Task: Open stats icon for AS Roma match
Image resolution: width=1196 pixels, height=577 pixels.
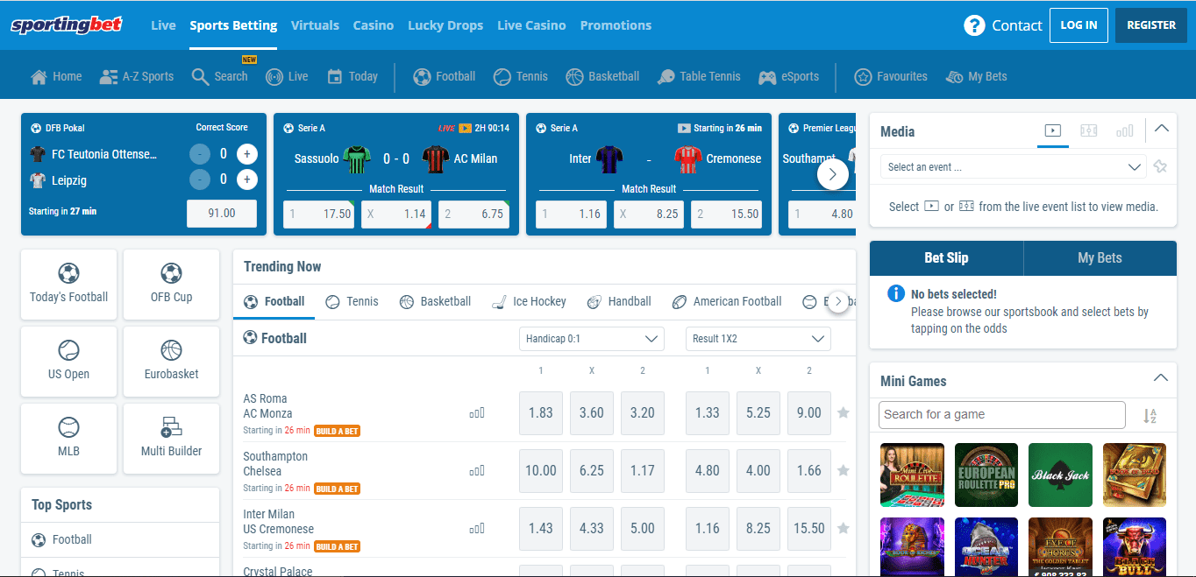Action: [477, 413]
